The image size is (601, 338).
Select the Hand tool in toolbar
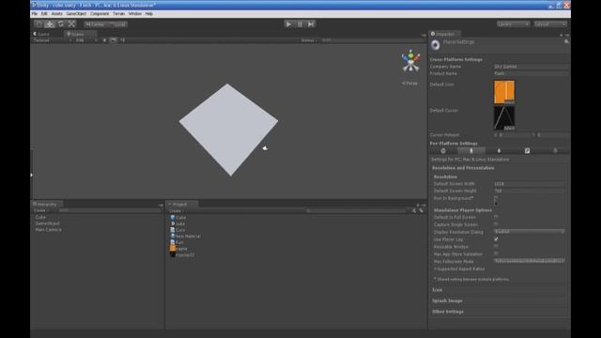(39, 24)
